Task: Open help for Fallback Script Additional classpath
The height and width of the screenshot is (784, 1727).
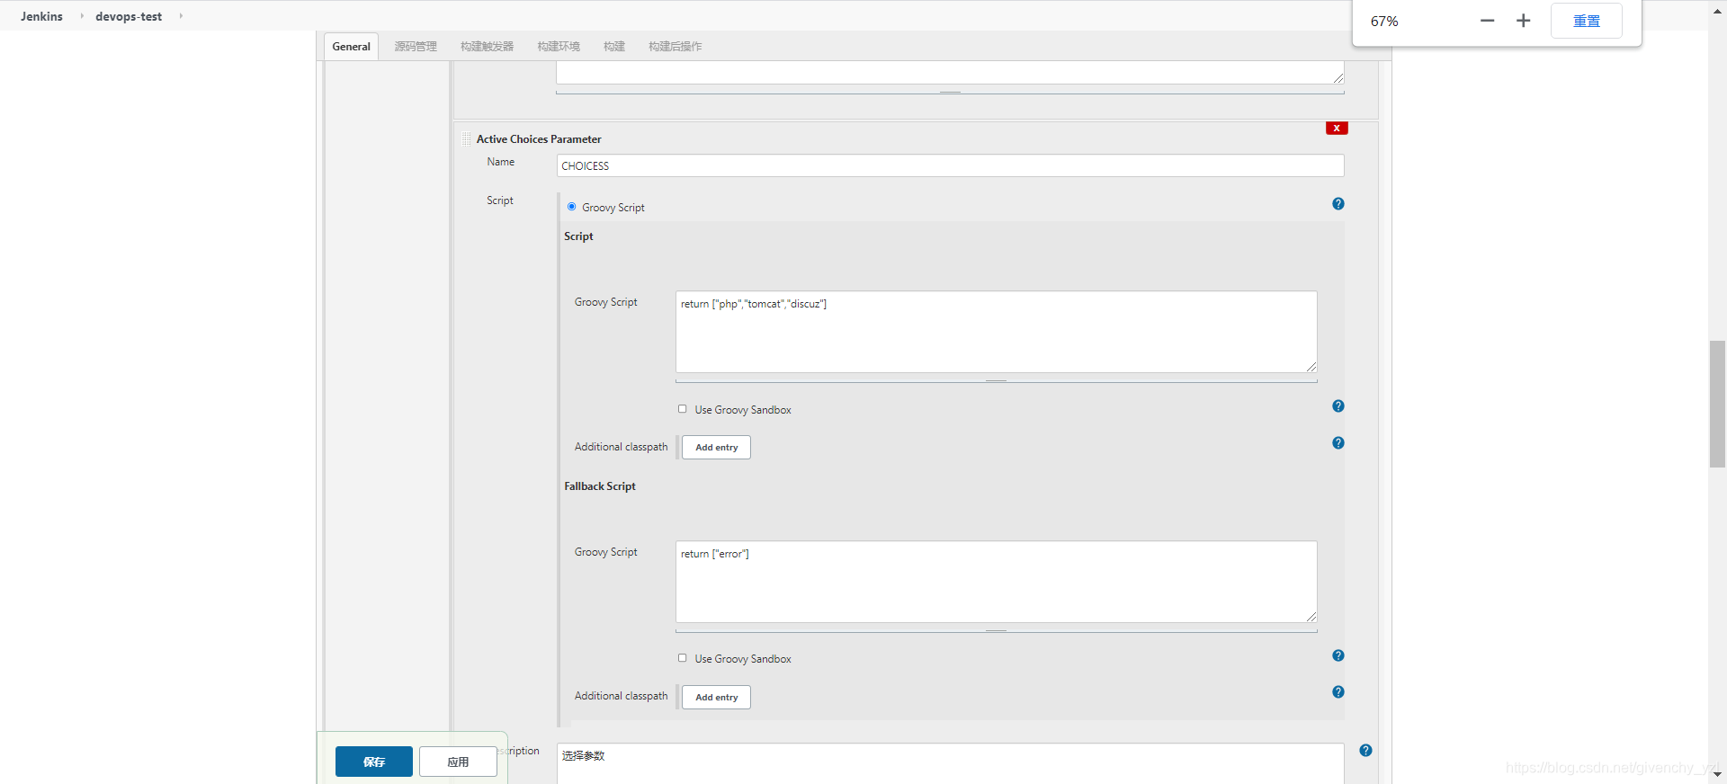Action: point(1338,692)
